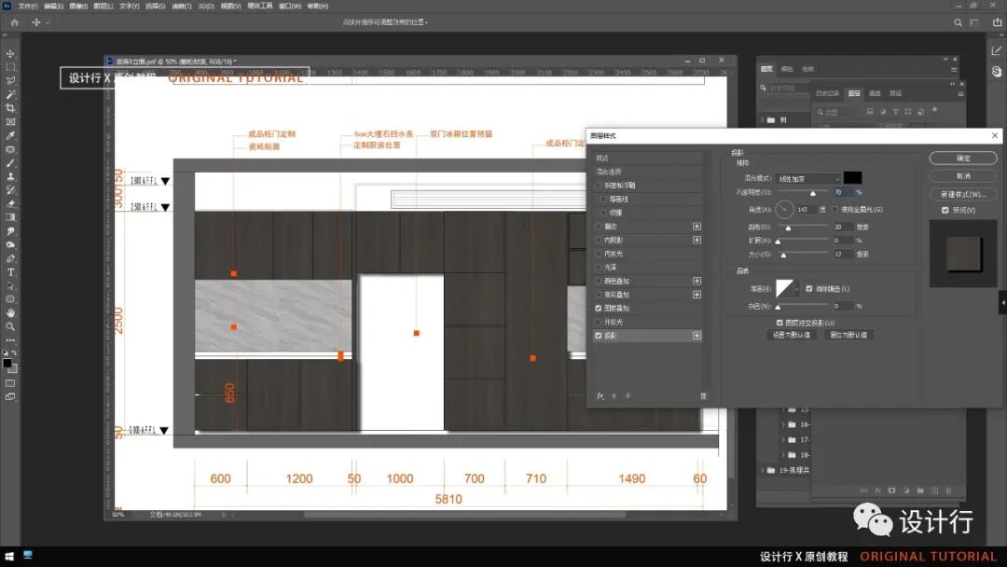Select the Crop tool
Viewport: 1007px width, 567px height.
[10, 108]
